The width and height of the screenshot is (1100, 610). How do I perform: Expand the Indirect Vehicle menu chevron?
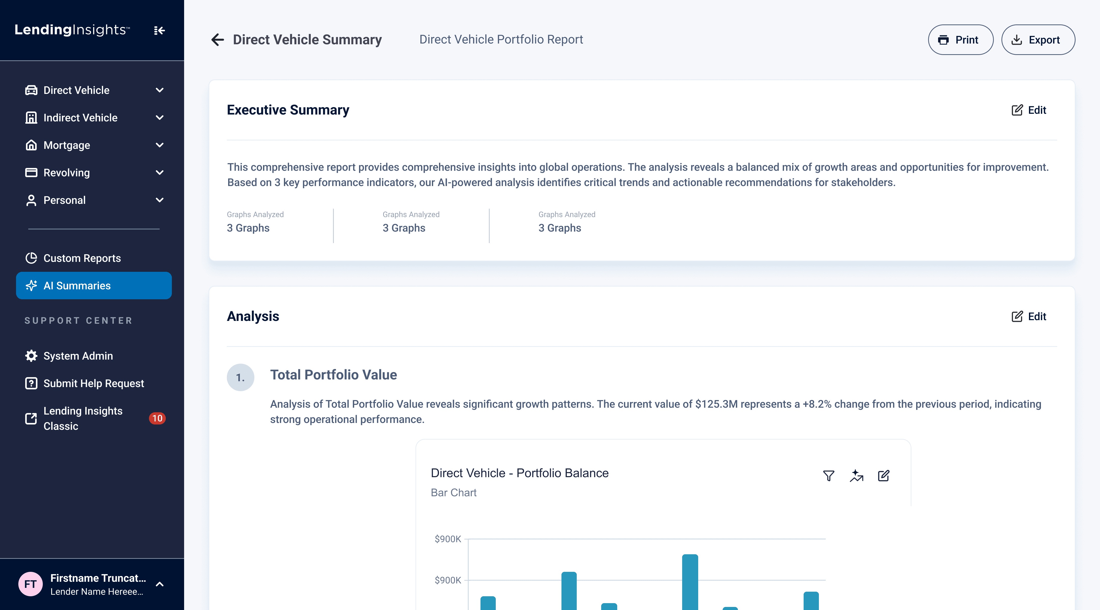coord(159,117)
